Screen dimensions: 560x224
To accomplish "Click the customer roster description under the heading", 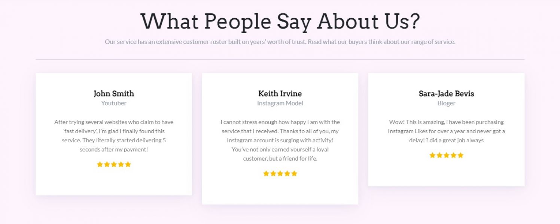I will click(x=280, y=42).
